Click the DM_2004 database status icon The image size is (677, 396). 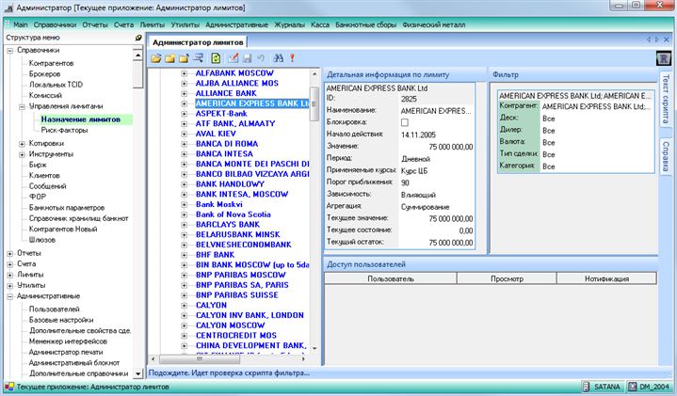633,387
